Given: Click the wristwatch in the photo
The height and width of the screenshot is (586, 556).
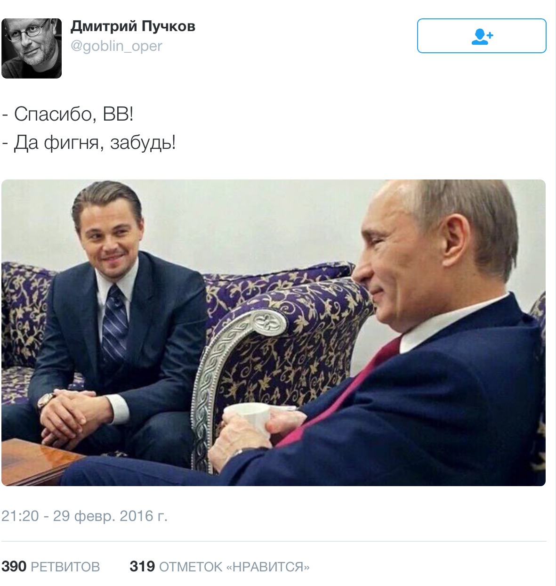Looking at the screenshot, I should [46, 401].
